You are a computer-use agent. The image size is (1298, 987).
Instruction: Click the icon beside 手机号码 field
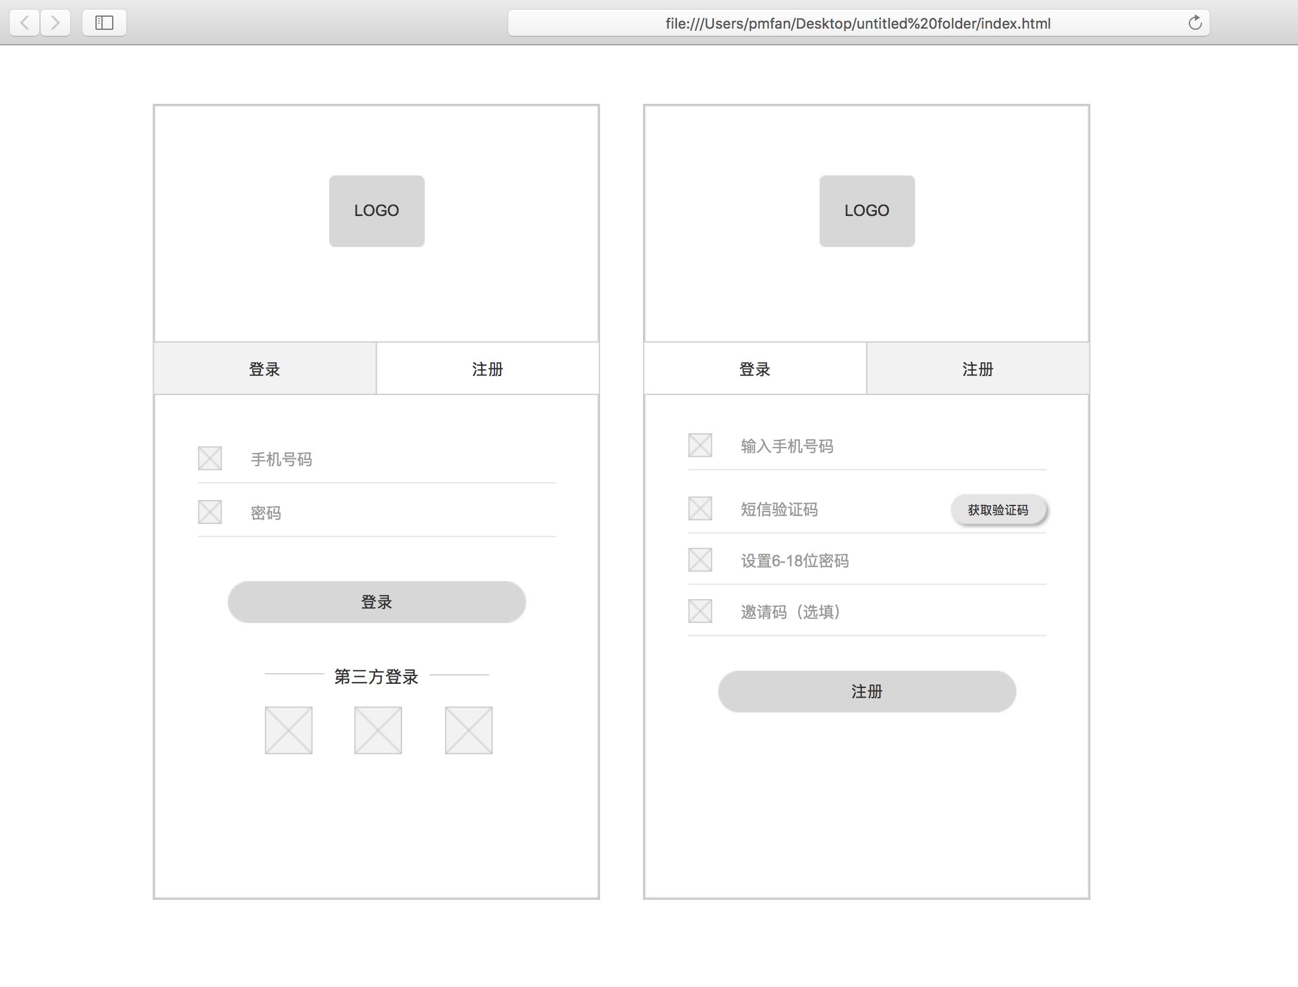point(210,458)
